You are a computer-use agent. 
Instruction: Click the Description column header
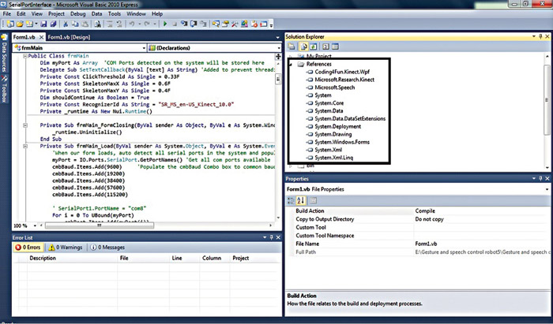tap(43, 258)
